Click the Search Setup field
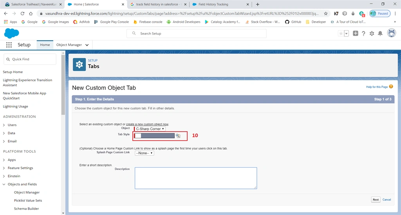Screen dimensions: 401x215 point(197,34)
